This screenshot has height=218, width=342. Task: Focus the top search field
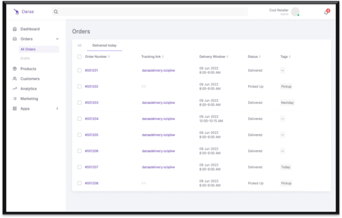click(x=150, y=12)
